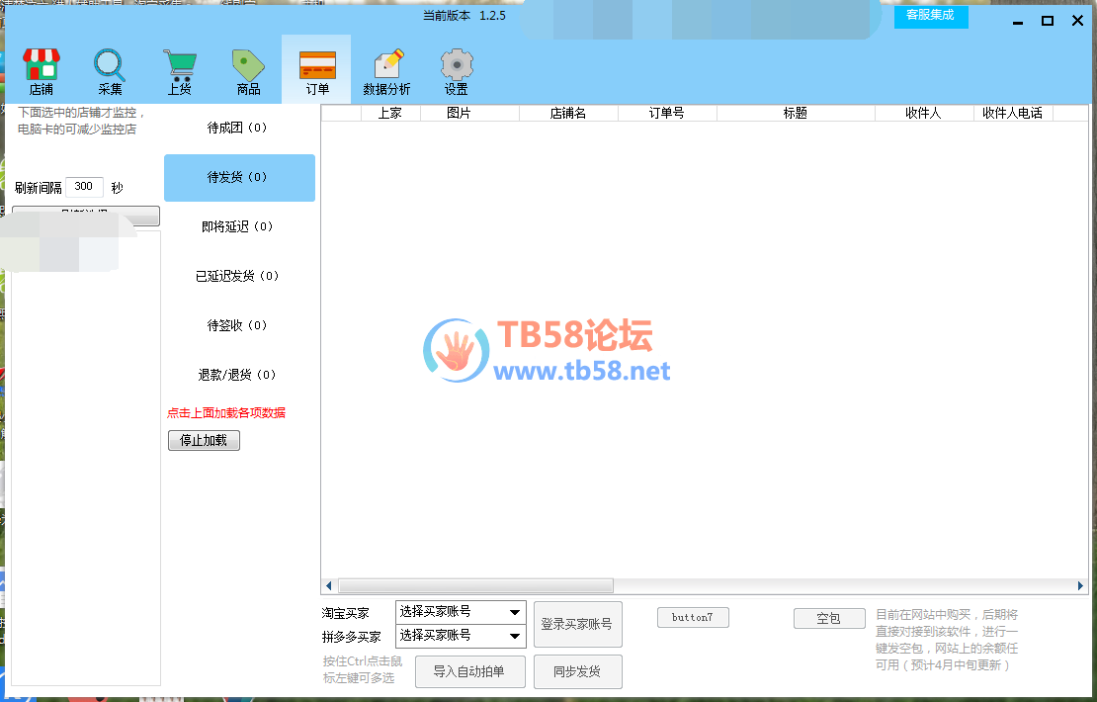Click the 标题 column header
Image resolution: width=1097 pixels, height=702 pixels.
pyautogui.click(x=796, y=114)
